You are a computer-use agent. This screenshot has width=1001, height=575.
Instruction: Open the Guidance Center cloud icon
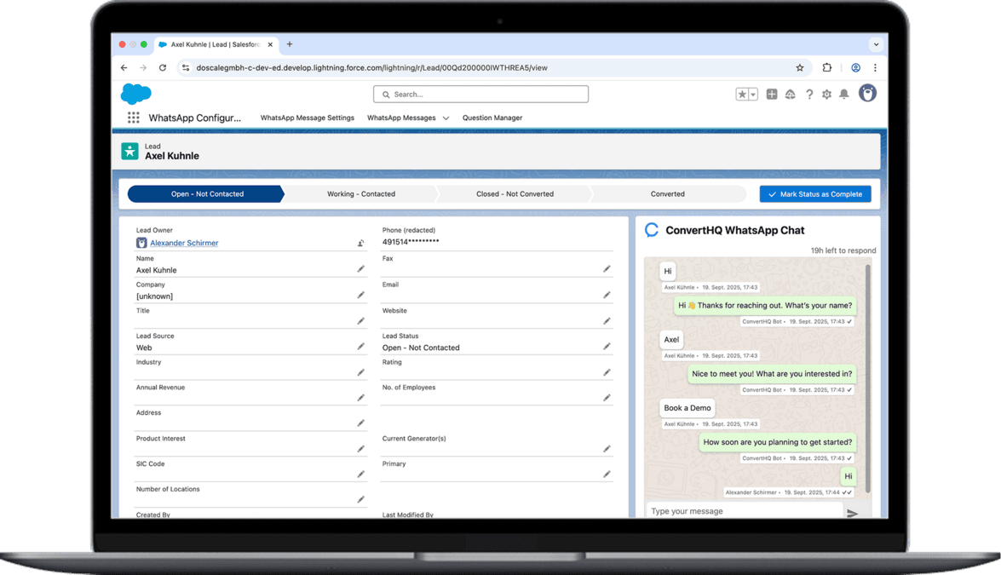[791, 95]
